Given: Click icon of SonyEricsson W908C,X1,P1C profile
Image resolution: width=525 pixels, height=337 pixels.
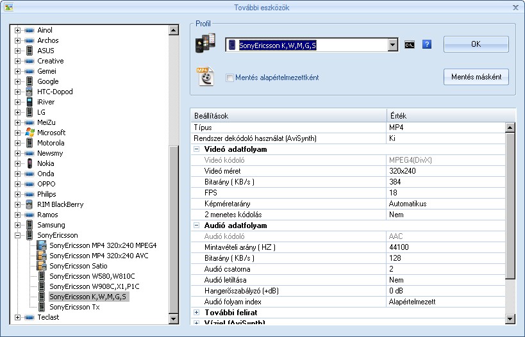Looking at the screenshot, I should click(42, 286).
